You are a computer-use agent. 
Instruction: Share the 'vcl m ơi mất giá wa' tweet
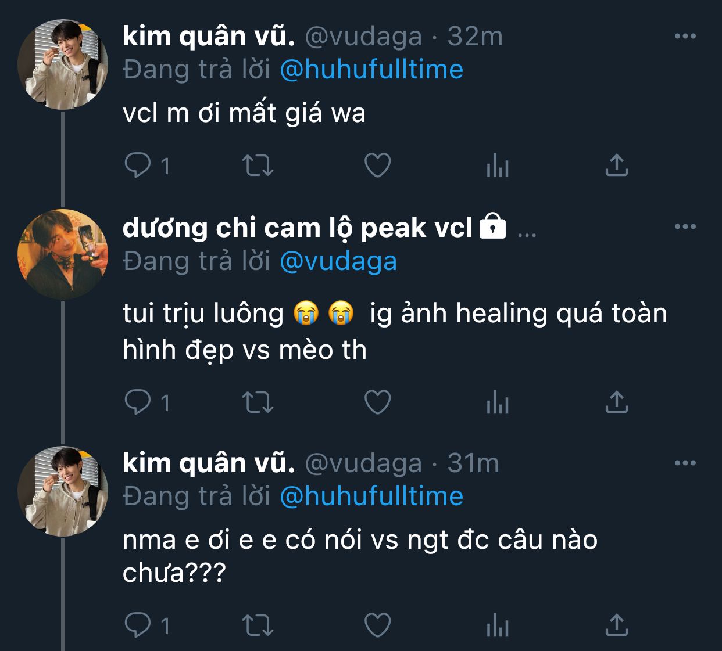[616, 166]
